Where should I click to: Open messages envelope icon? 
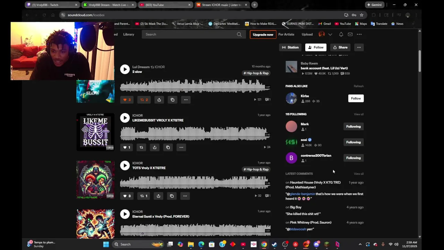click(x=350, y=34)
